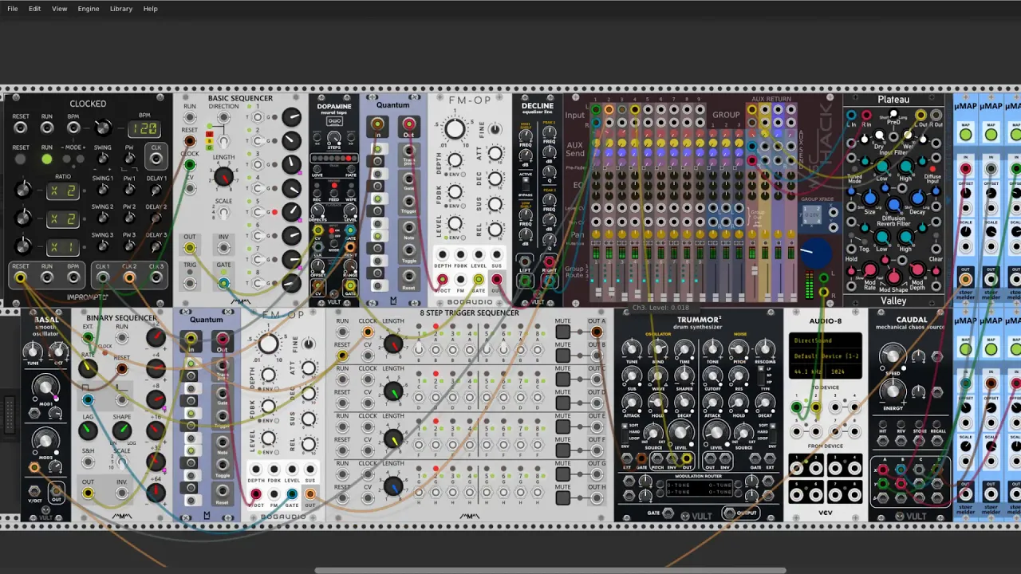Click the top Quantum In jack
Image resolution: width=1021 pixels, height=574 pixels.
tap(377, 124)
